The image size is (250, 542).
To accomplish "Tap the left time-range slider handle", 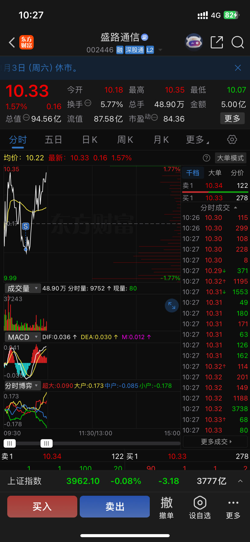I will point(10,443).
